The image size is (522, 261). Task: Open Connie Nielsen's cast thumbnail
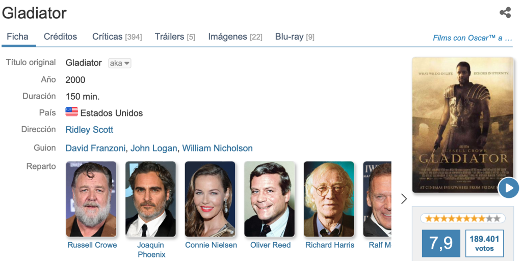210,199
